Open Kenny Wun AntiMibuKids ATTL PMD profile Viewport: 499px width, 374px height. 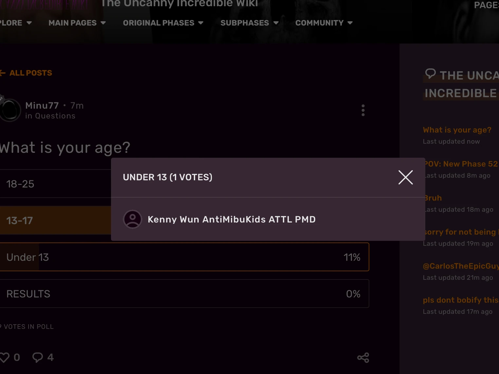pyautogui.click(x=231, y=219)
